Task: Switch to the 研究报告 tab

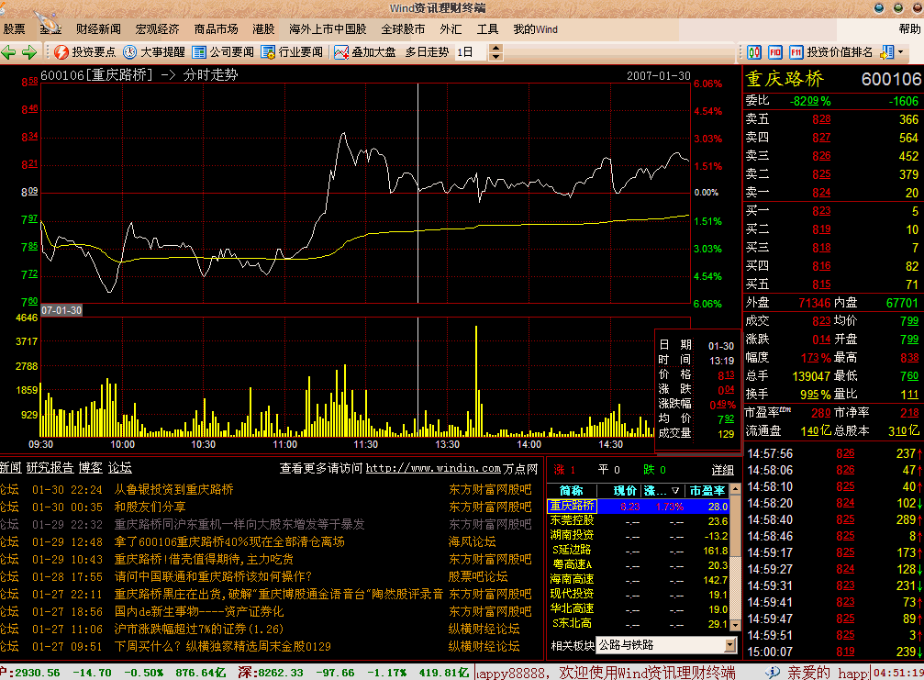Action: pos(50,468)
